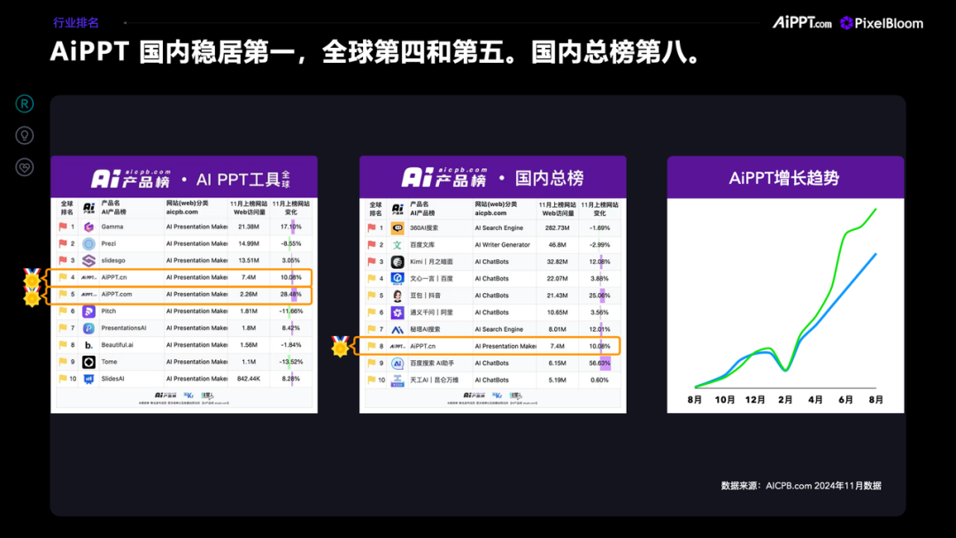
Task: Click the yellow flag beside SlidesAI rank 10
Action: pos(63,379)
